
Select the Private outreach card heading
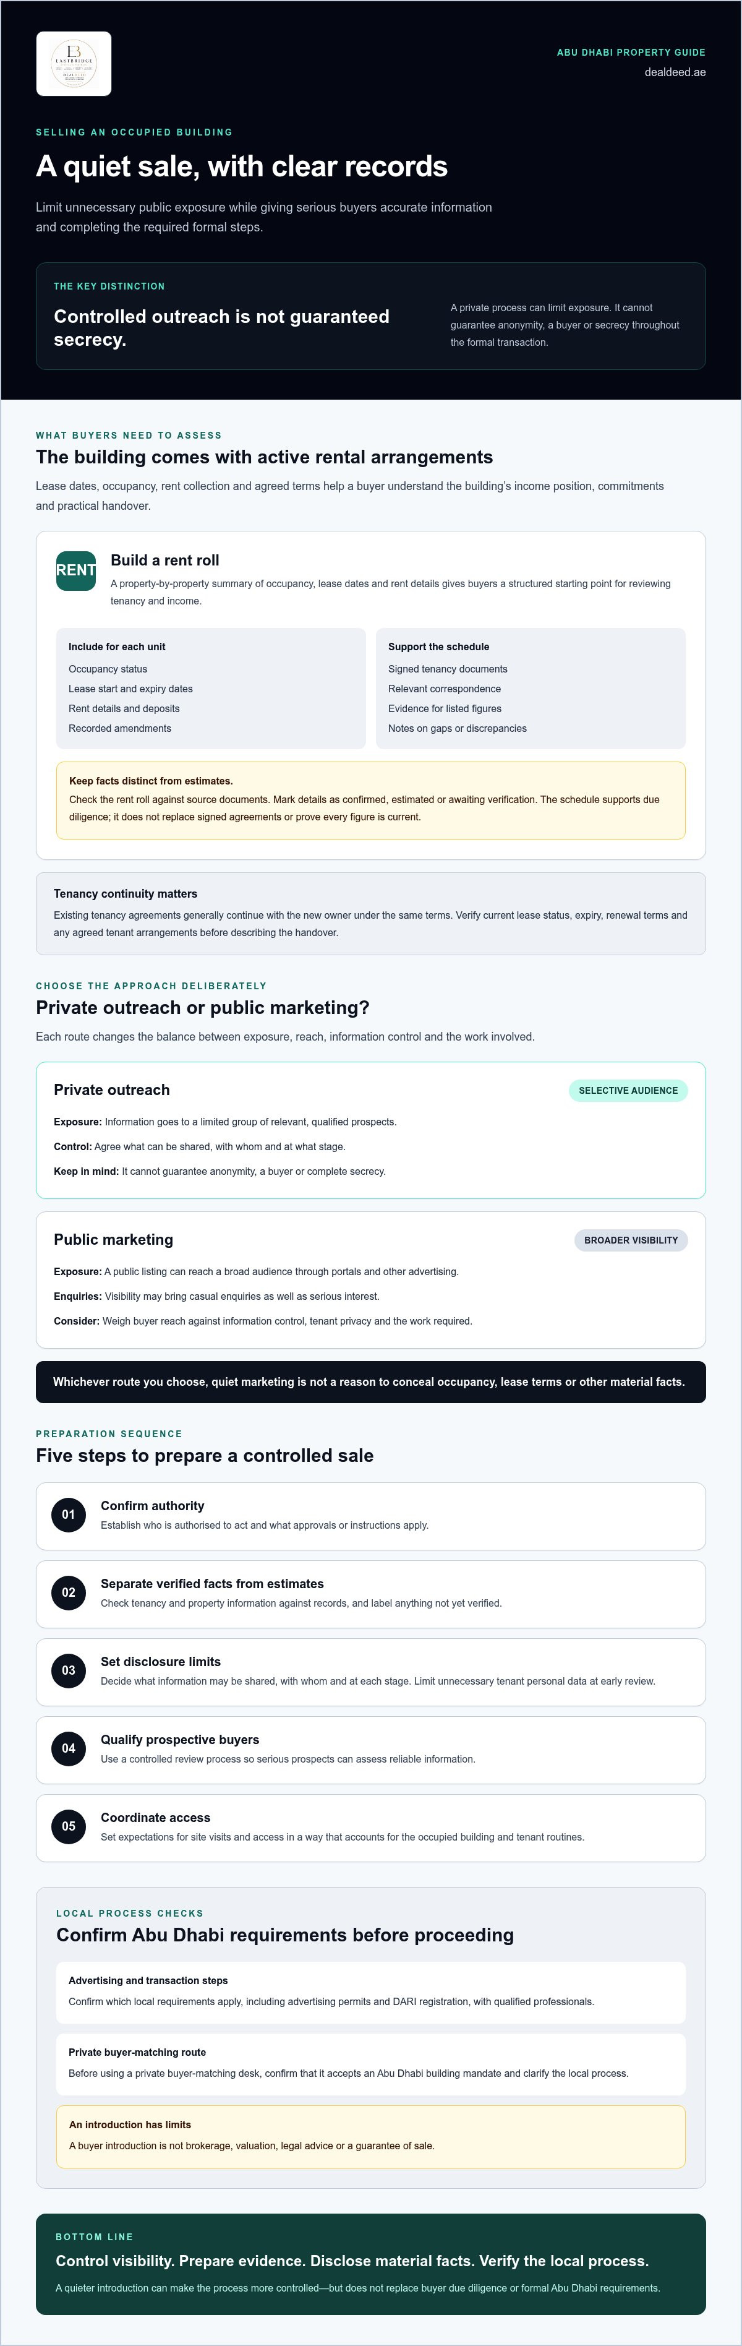pos(112,1090)
